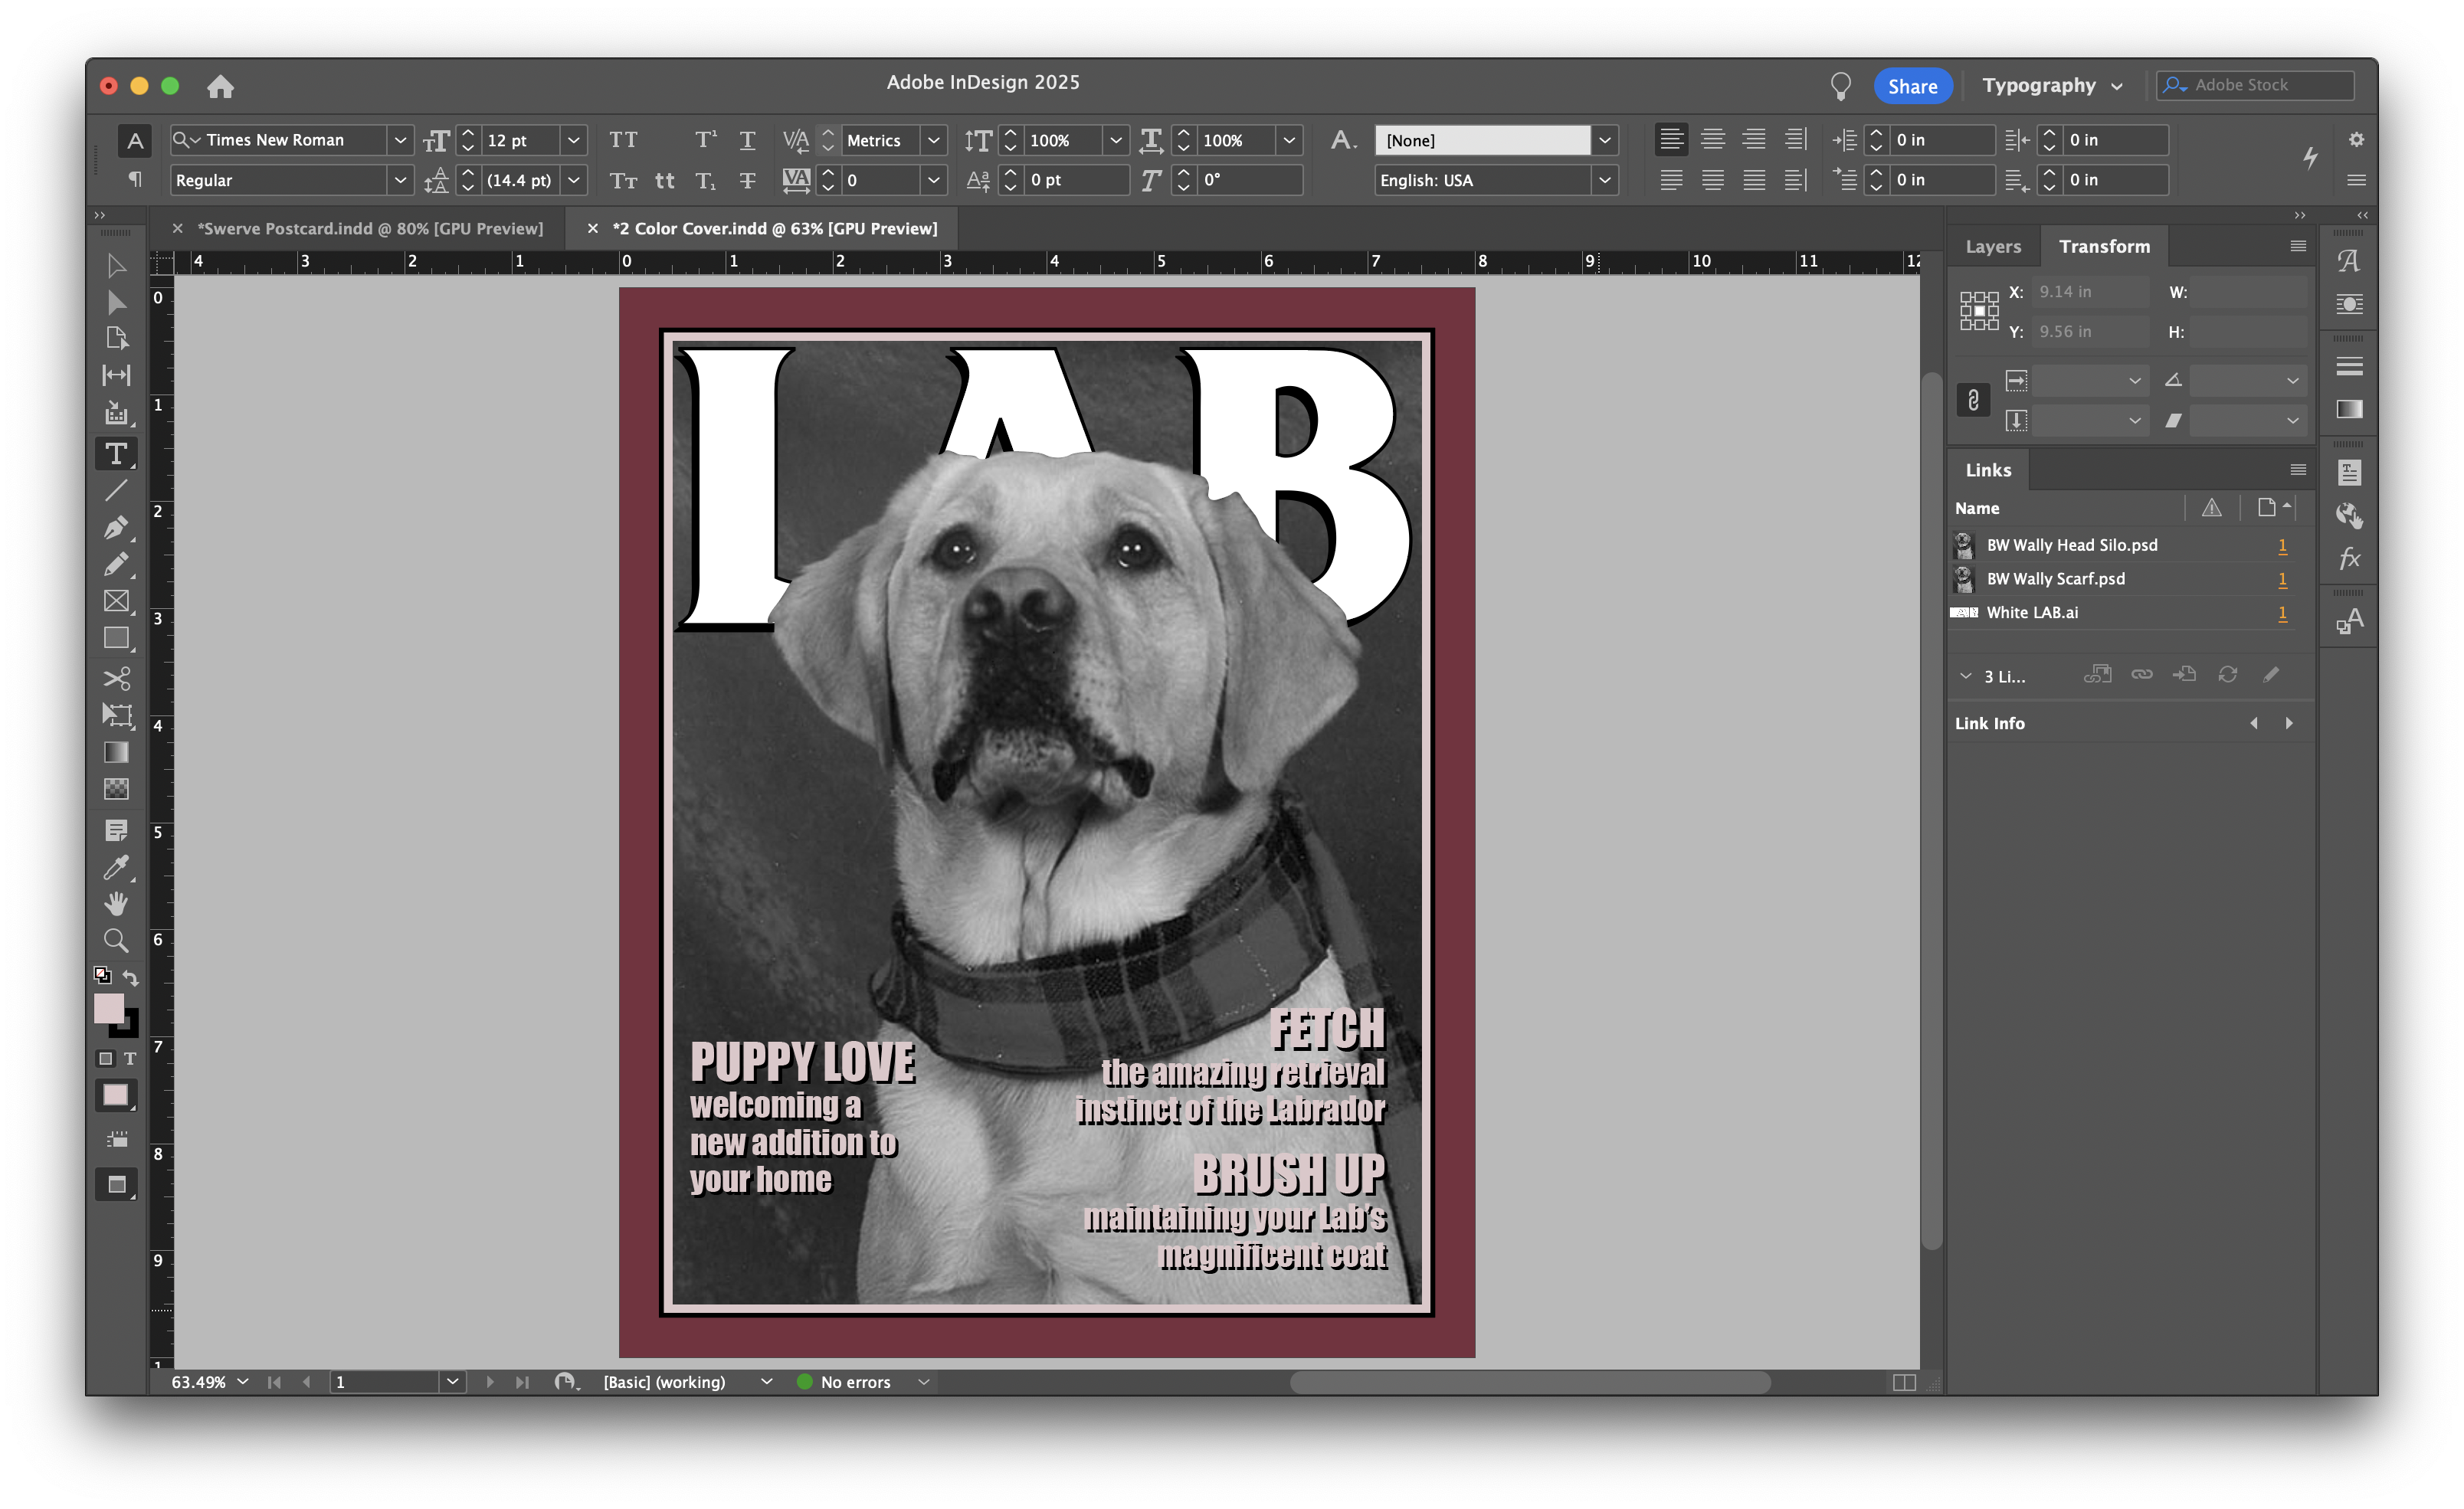Switch to the Swerve Postcard.indd tab
The width and height of the screenshot is (2464, 1509).
pyautogui.click(x=370, y=229)
